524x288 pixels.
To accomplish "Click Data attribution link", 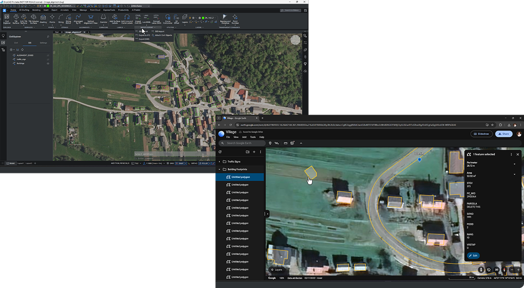I will [x=294, y=278].
